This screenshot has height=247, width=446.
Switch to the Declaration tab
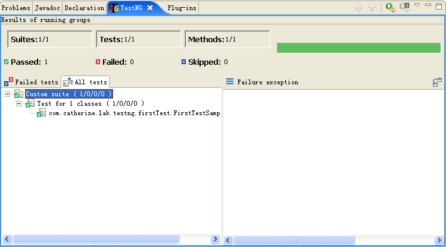pos(83,8)
